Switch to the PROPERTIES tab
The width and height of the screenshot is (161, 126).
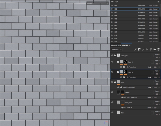[116, 45]
